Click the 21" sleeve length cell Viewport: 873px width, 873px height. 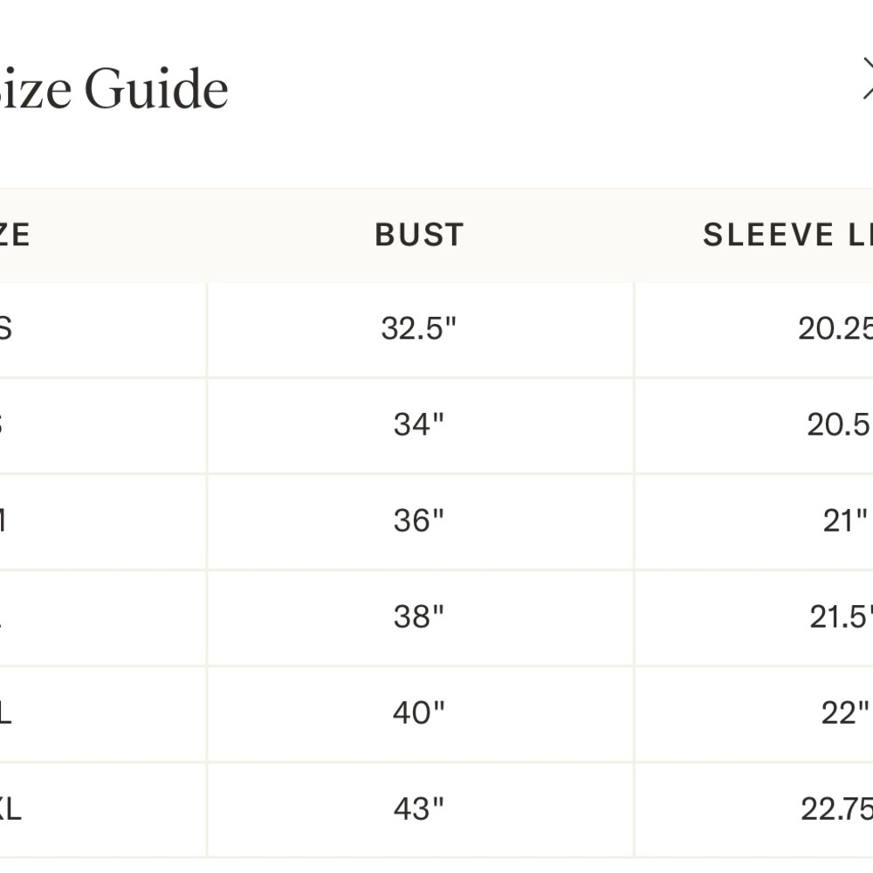click(x=754, y=522)
